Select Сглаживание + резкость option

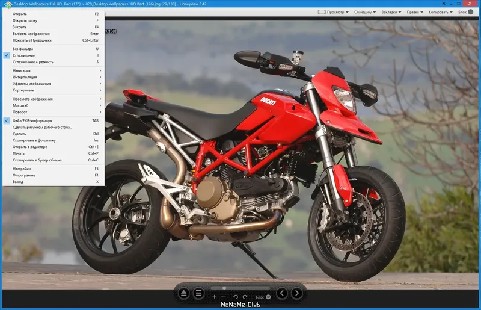click(54, 62)
